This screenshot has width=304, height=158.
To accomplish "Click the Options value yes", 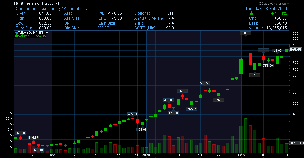I will [171, 13].
